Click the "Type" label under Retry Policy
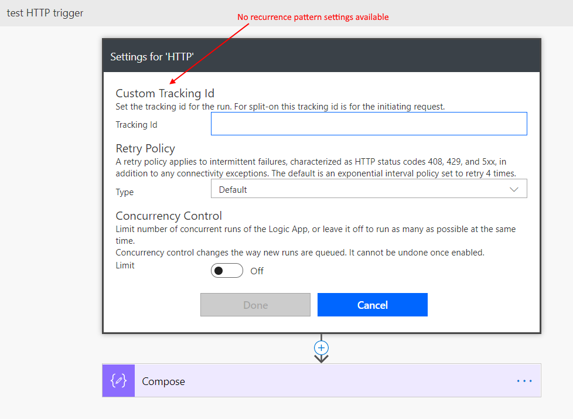The width and height of the screenshot is (573, 419). click(x=124, y=192)
